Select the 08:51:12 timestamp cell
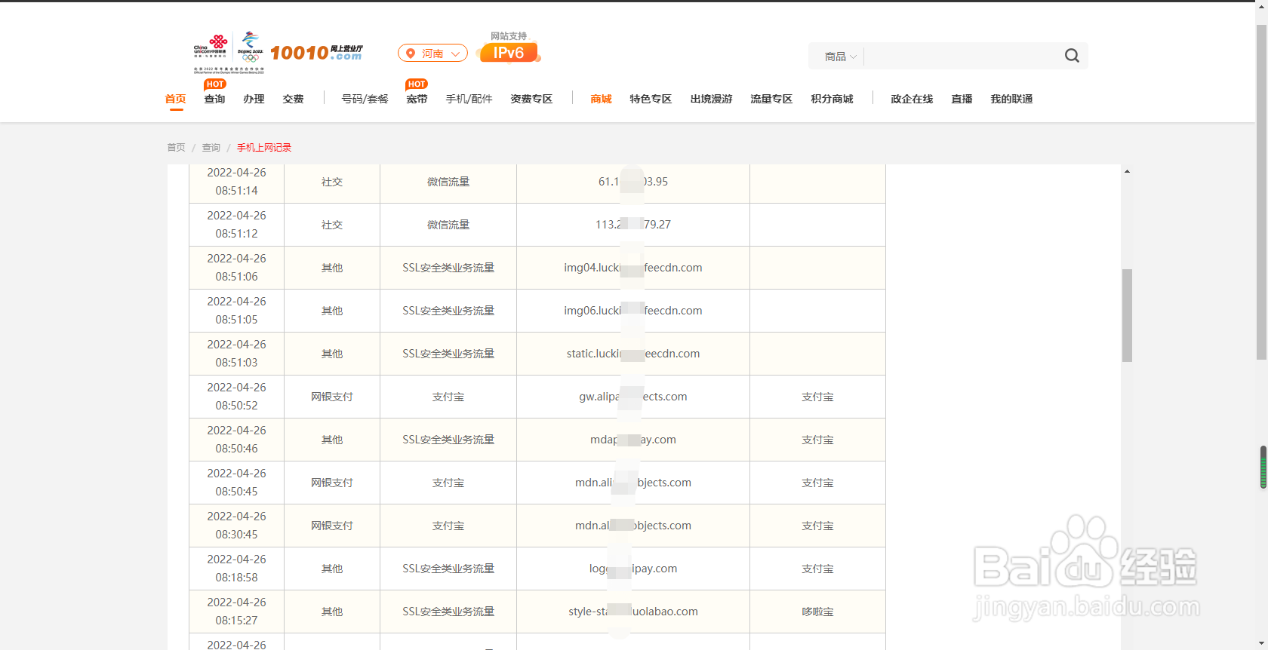 237,225
